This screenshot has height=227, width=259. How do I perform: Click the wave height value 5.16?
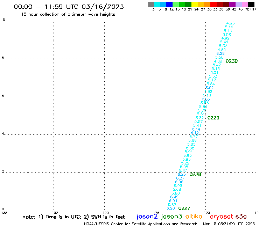216,69
